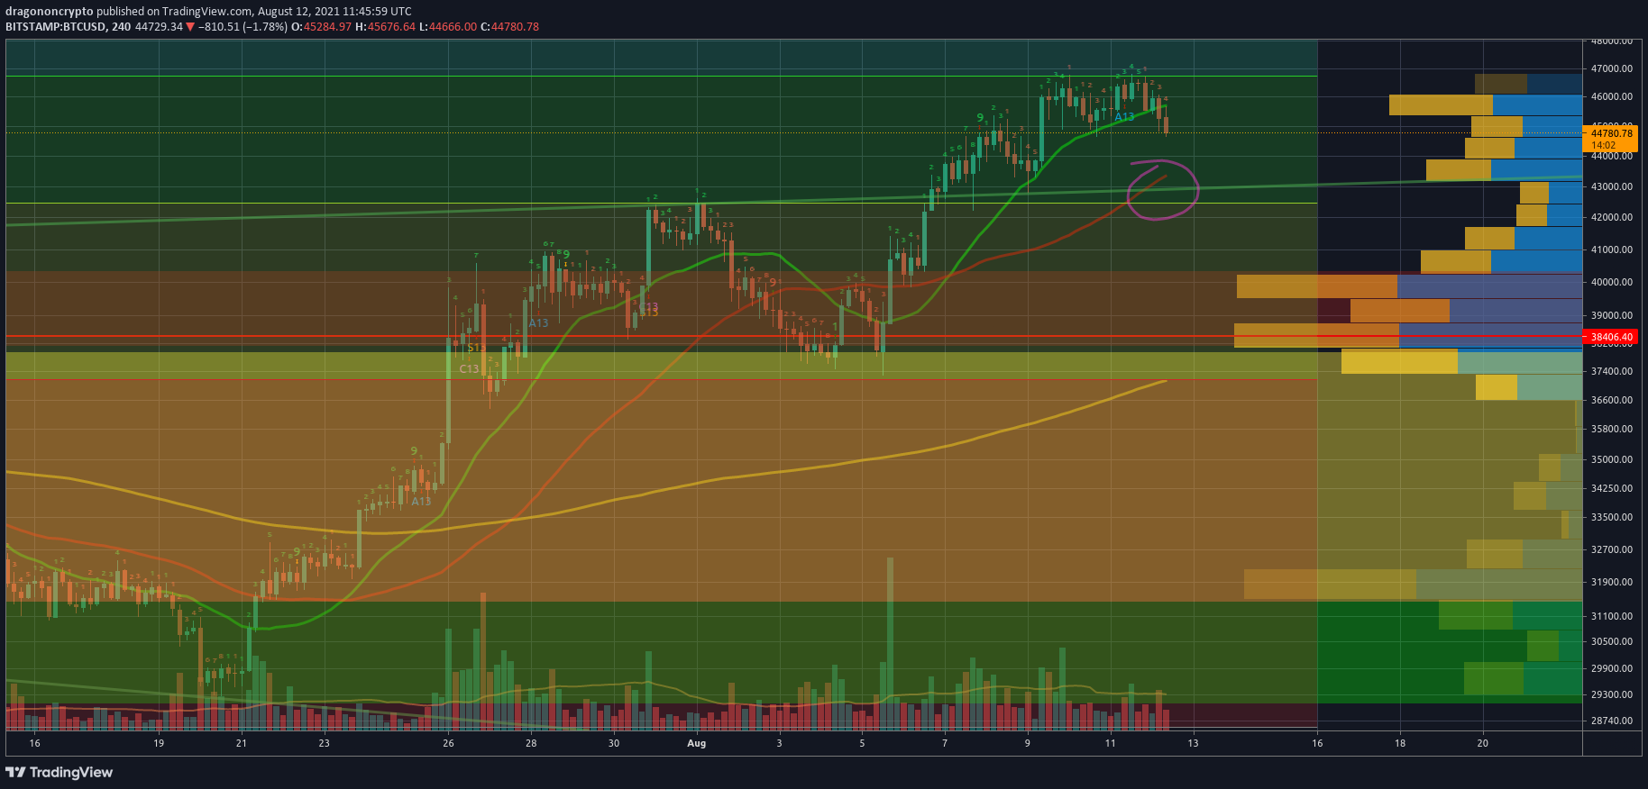
Task: Click the 30 date label on time axis
Action: click(x=614, y=743)
